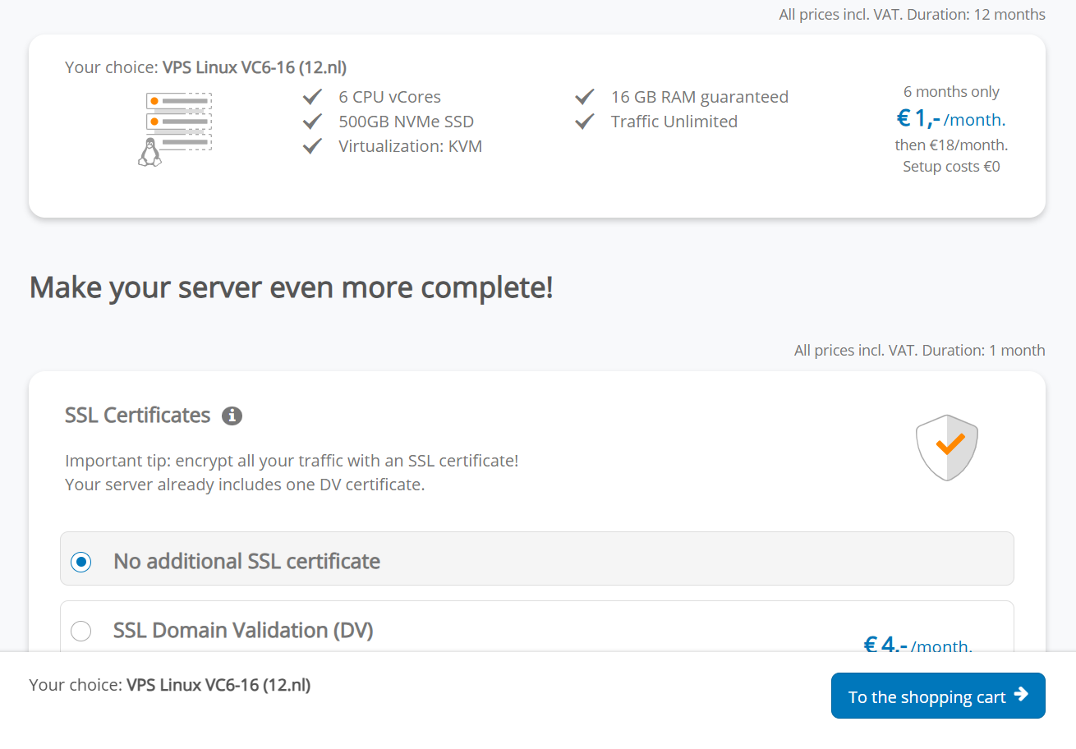Click checkmark next to 6 CPU vCores
This screenshot has width=1076, height=749.
(x=312, y=97)
